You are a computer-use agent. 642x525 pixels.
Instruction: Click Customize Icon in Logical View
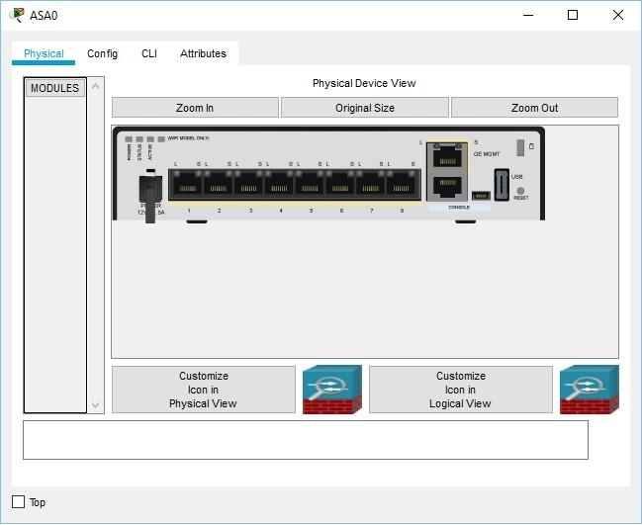461,390
